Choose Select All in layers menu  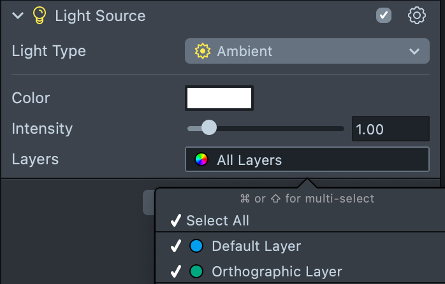click(217, 221)
